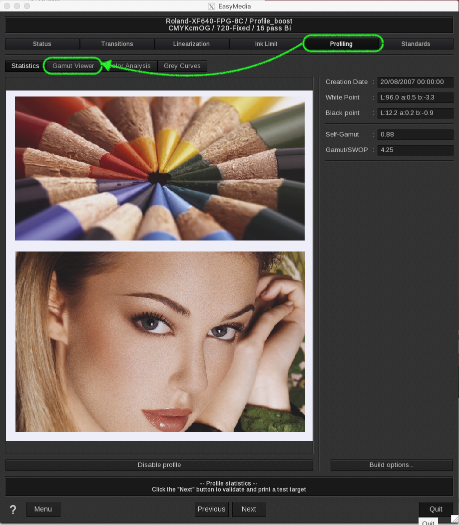
Task: Go to the Ink Limit tab
Action: pos(266,44)
